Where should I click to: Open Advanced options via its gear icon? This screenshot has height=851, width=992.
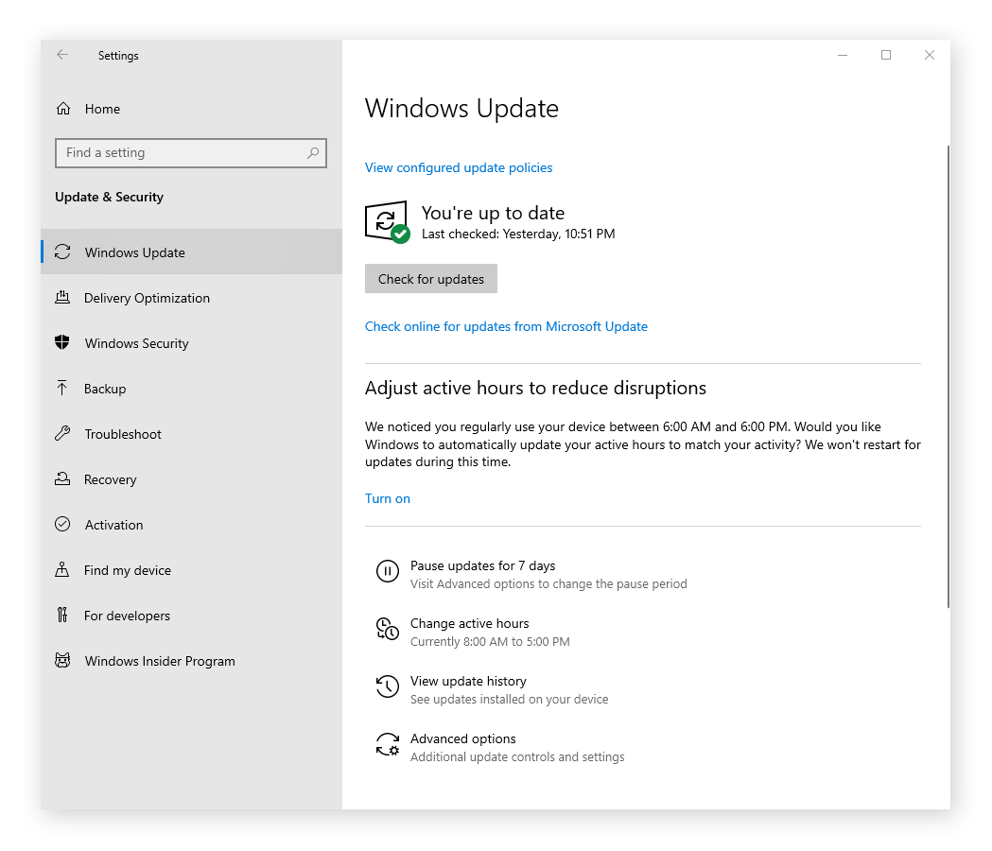point(388,744)
